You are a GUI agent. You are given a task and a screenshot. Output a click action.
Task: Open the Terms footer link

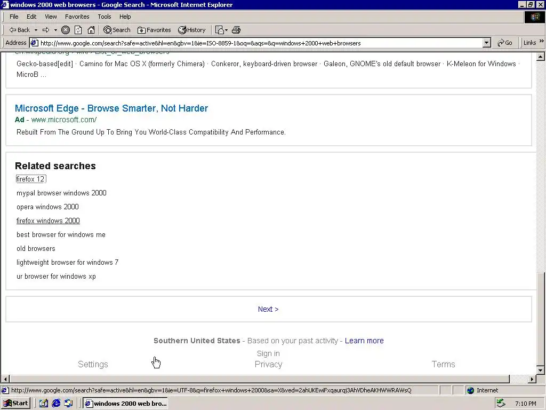443,364
